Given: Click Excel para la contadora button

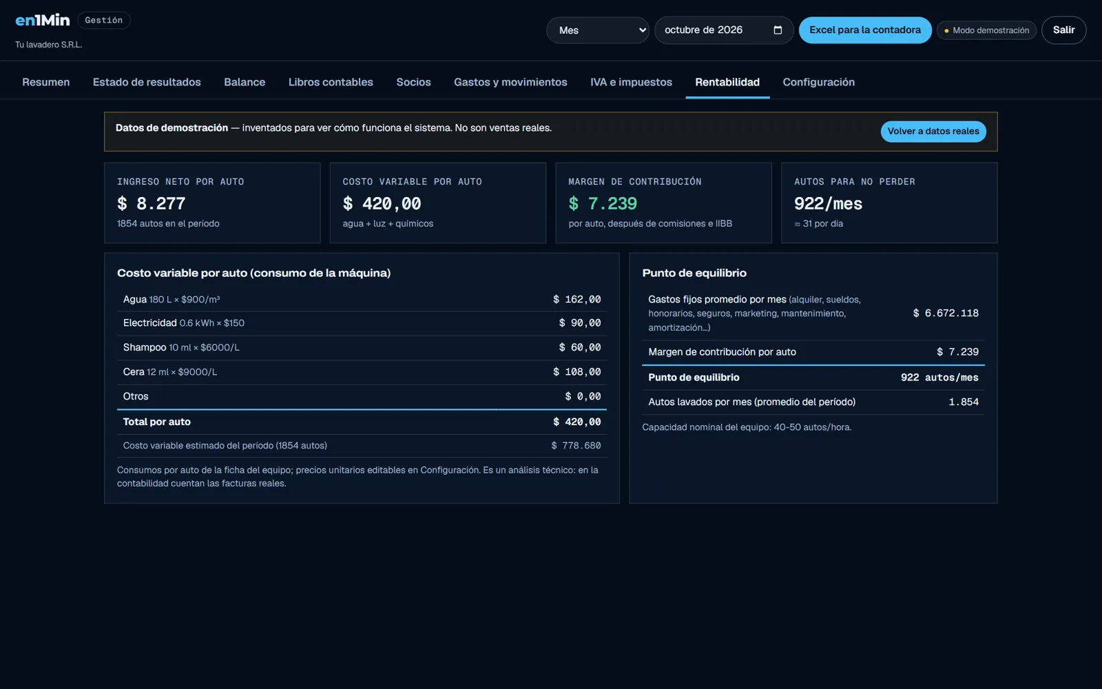Looking at the screenshot, I should point(865,30).
